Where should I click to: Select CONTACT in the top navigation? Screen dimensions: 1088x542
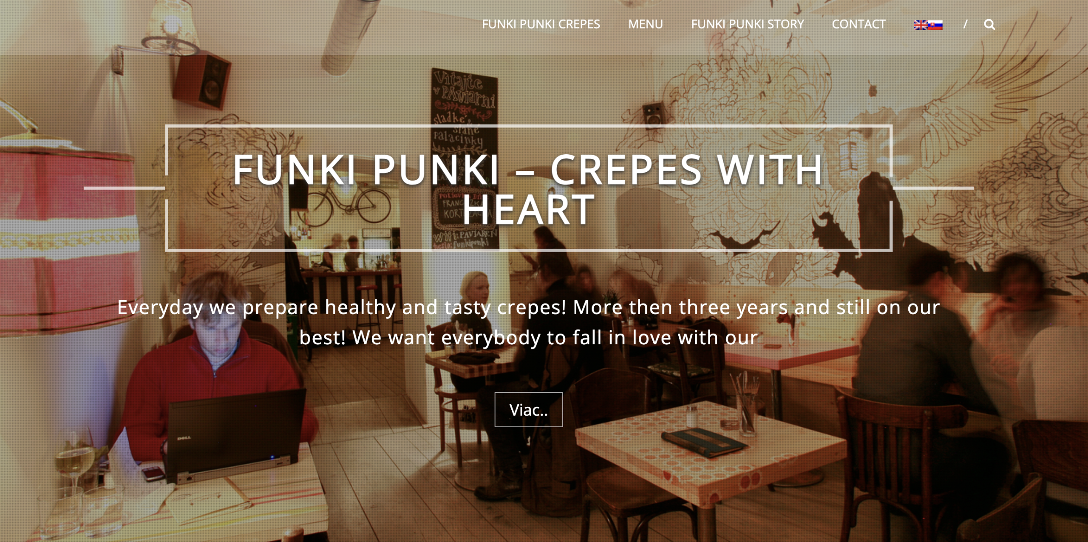pos(858,24)
